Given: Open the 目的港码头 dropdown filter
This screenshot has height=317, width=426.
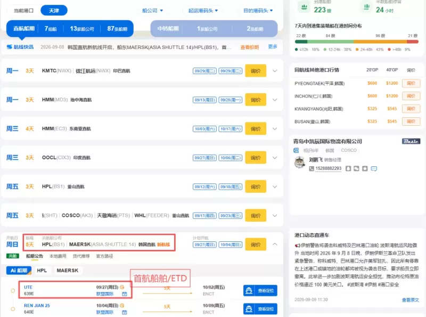Looking at the screenshot, I should coord(258,11).
